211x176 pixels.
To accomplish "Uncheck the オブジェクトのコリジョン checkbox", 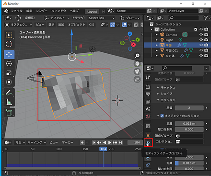I will point(162,116).
